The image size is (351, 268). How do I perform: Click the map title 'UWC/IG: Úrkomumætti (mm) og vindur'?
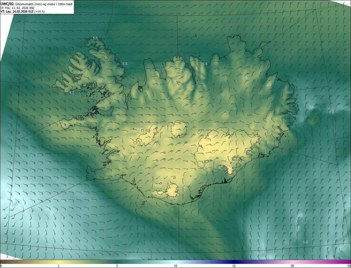[x=28, y=4]
